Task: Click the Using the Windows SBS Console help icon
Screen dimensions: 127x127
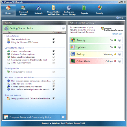Action: pyautogui.click(x=8, y=42)
